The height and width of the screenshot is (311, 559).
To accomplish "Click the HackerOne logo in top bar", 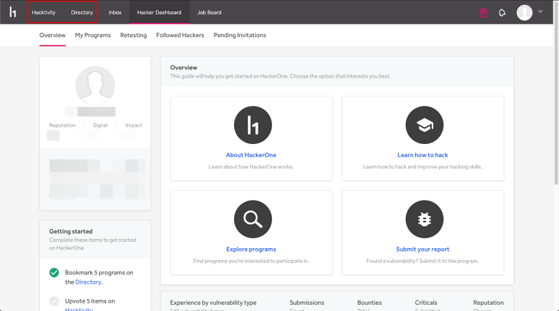I will pyautogui.click(x=13, y=12).
